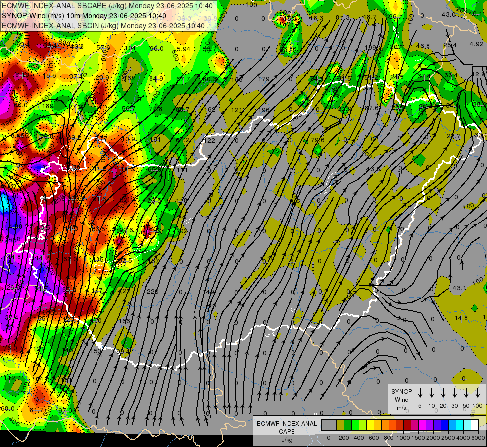Click the 30 m/s wind arrow in legend
487x447 pixels.
pos(455,392)
